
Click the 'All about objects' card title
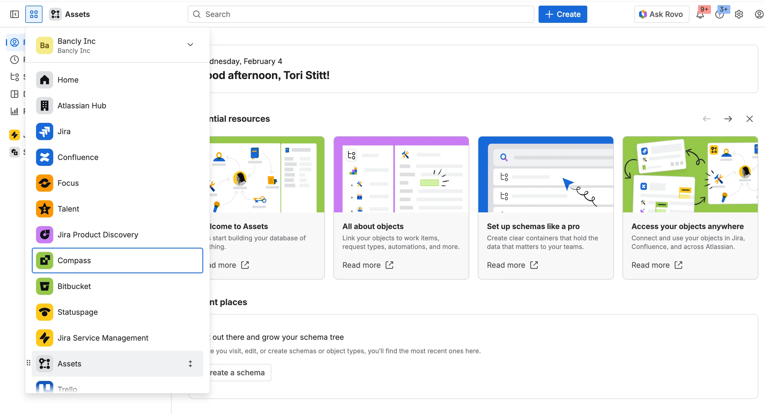point(373,226)
